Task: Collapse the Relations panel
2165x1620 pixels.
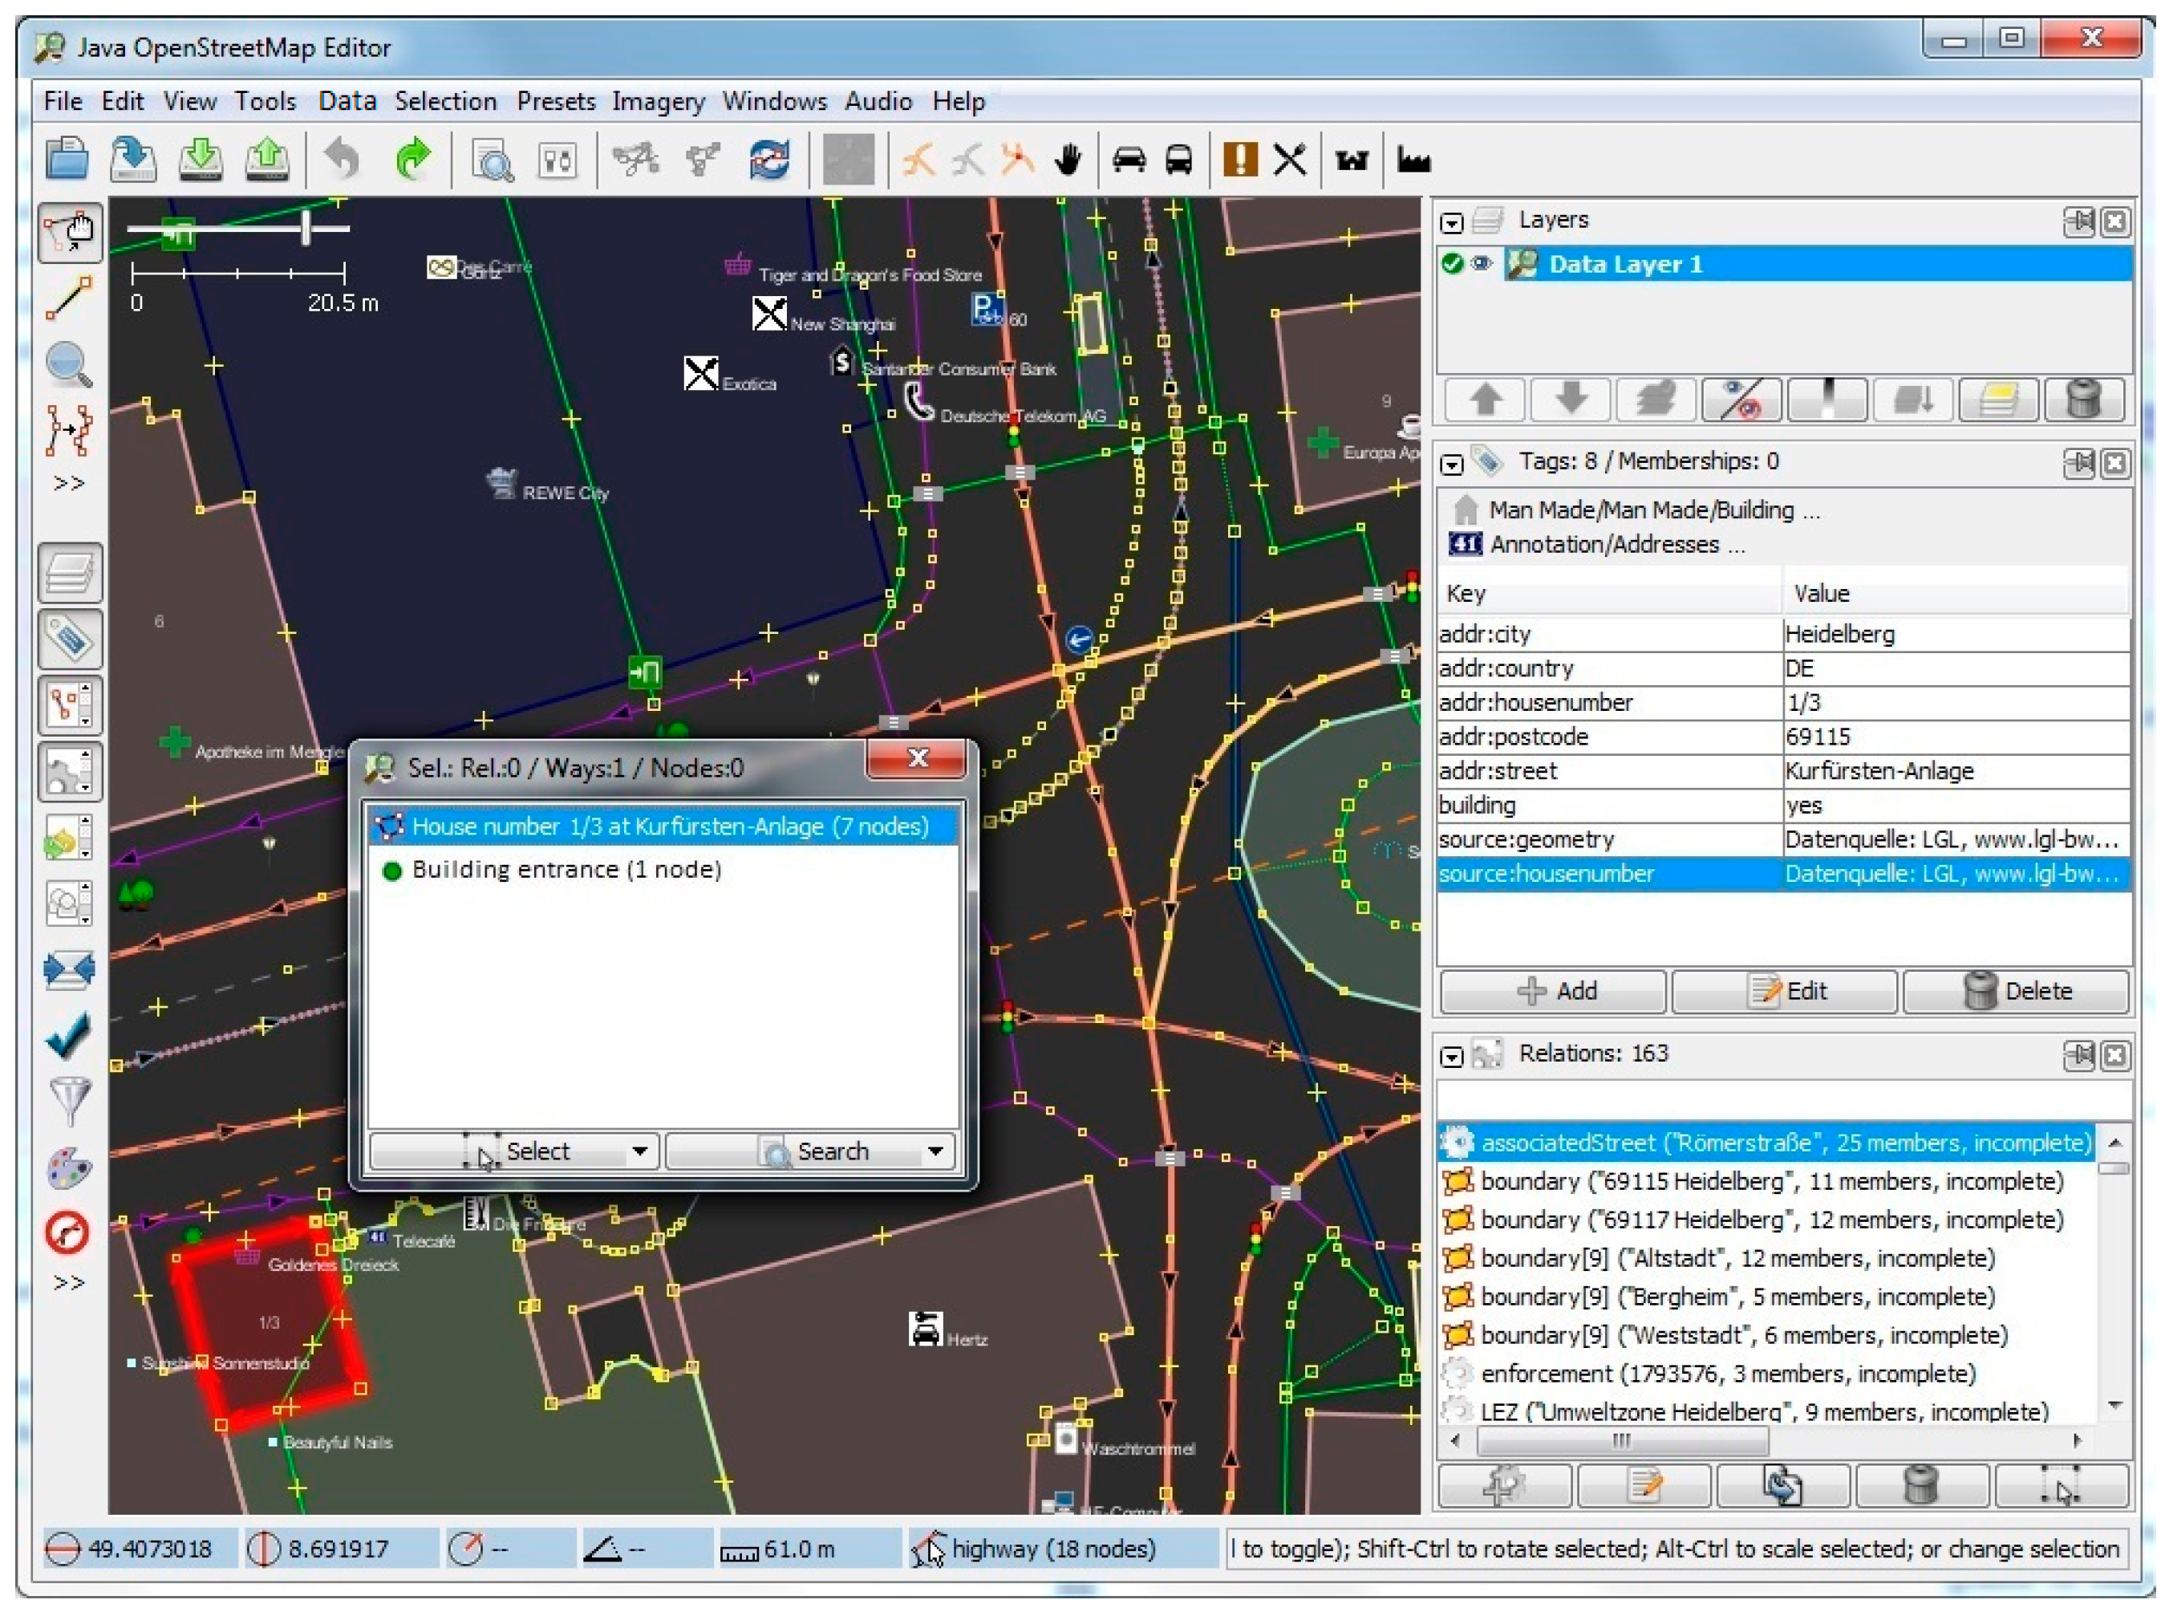Action: click(1452, 1056)
